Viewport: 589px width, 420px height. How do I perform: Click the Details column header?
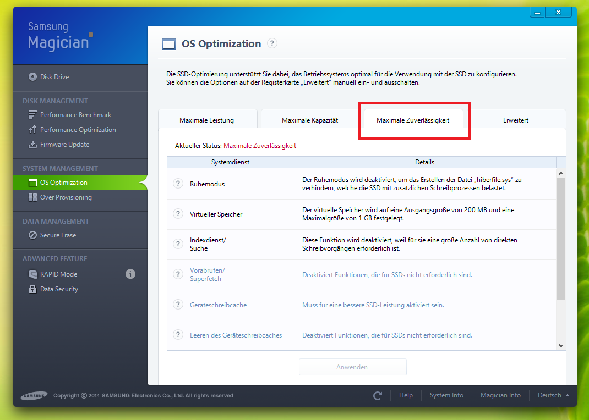(425, 162)
